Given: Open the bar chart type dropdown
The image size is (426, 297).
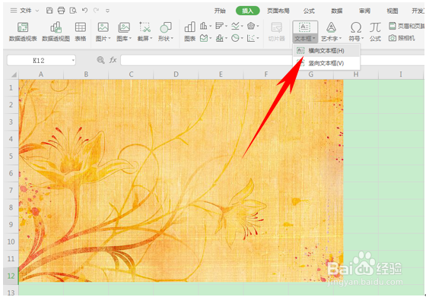Looking at the screenshot, I should pyautogui.click(x=221, y=26).
